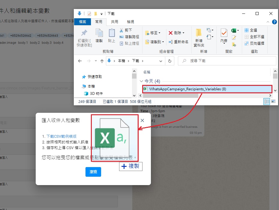279x210 pixels.
Task: Click nav pane scroll up arrow
Action: (x=134, y=71)
